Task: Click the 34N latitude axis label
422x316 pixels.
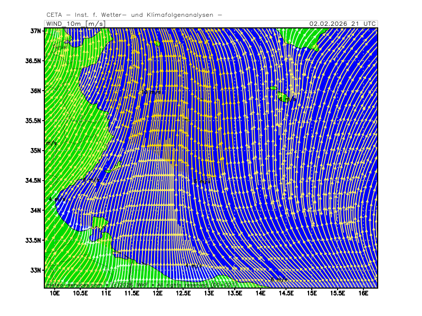Action: [35, 211]
